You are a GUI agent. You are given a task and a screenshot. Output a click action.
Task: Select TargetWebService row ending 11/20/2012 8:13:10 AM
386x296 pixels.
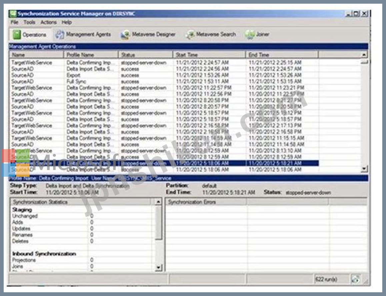[x=164, y=151]
